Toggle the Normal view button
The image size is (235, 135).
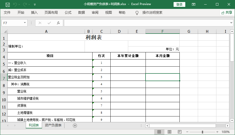159,132
